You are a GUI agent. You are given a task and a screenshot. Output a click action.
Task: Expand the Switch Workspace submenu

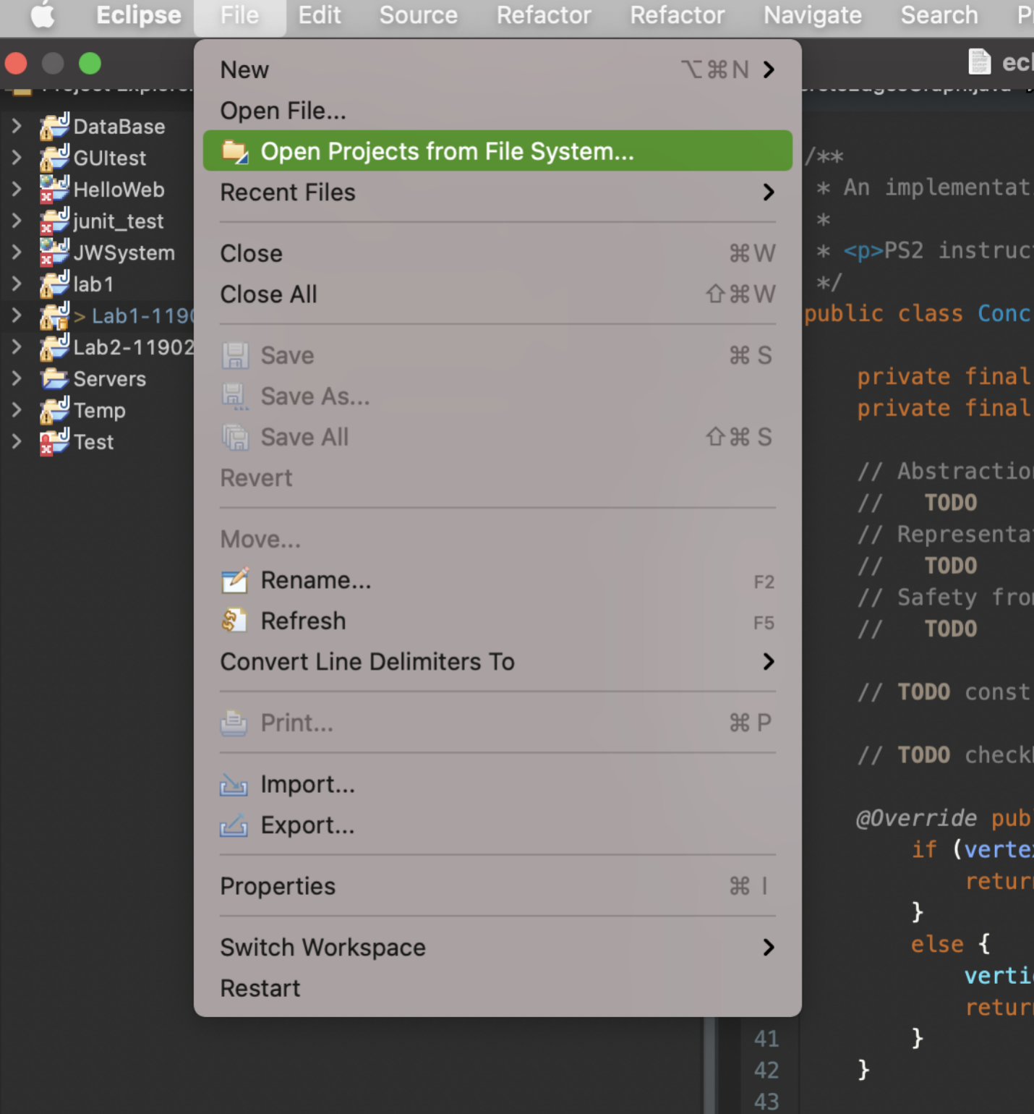click(x=497, y=948)
